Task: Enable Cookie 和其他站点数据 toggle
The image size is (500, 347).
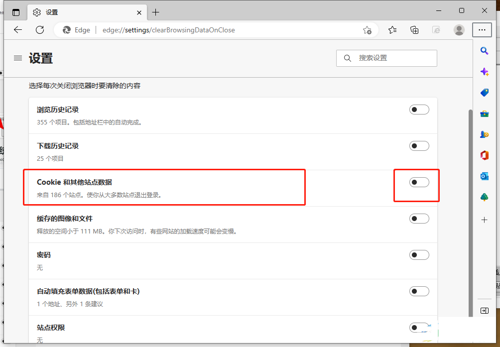Action: click(x=419, y=182)
